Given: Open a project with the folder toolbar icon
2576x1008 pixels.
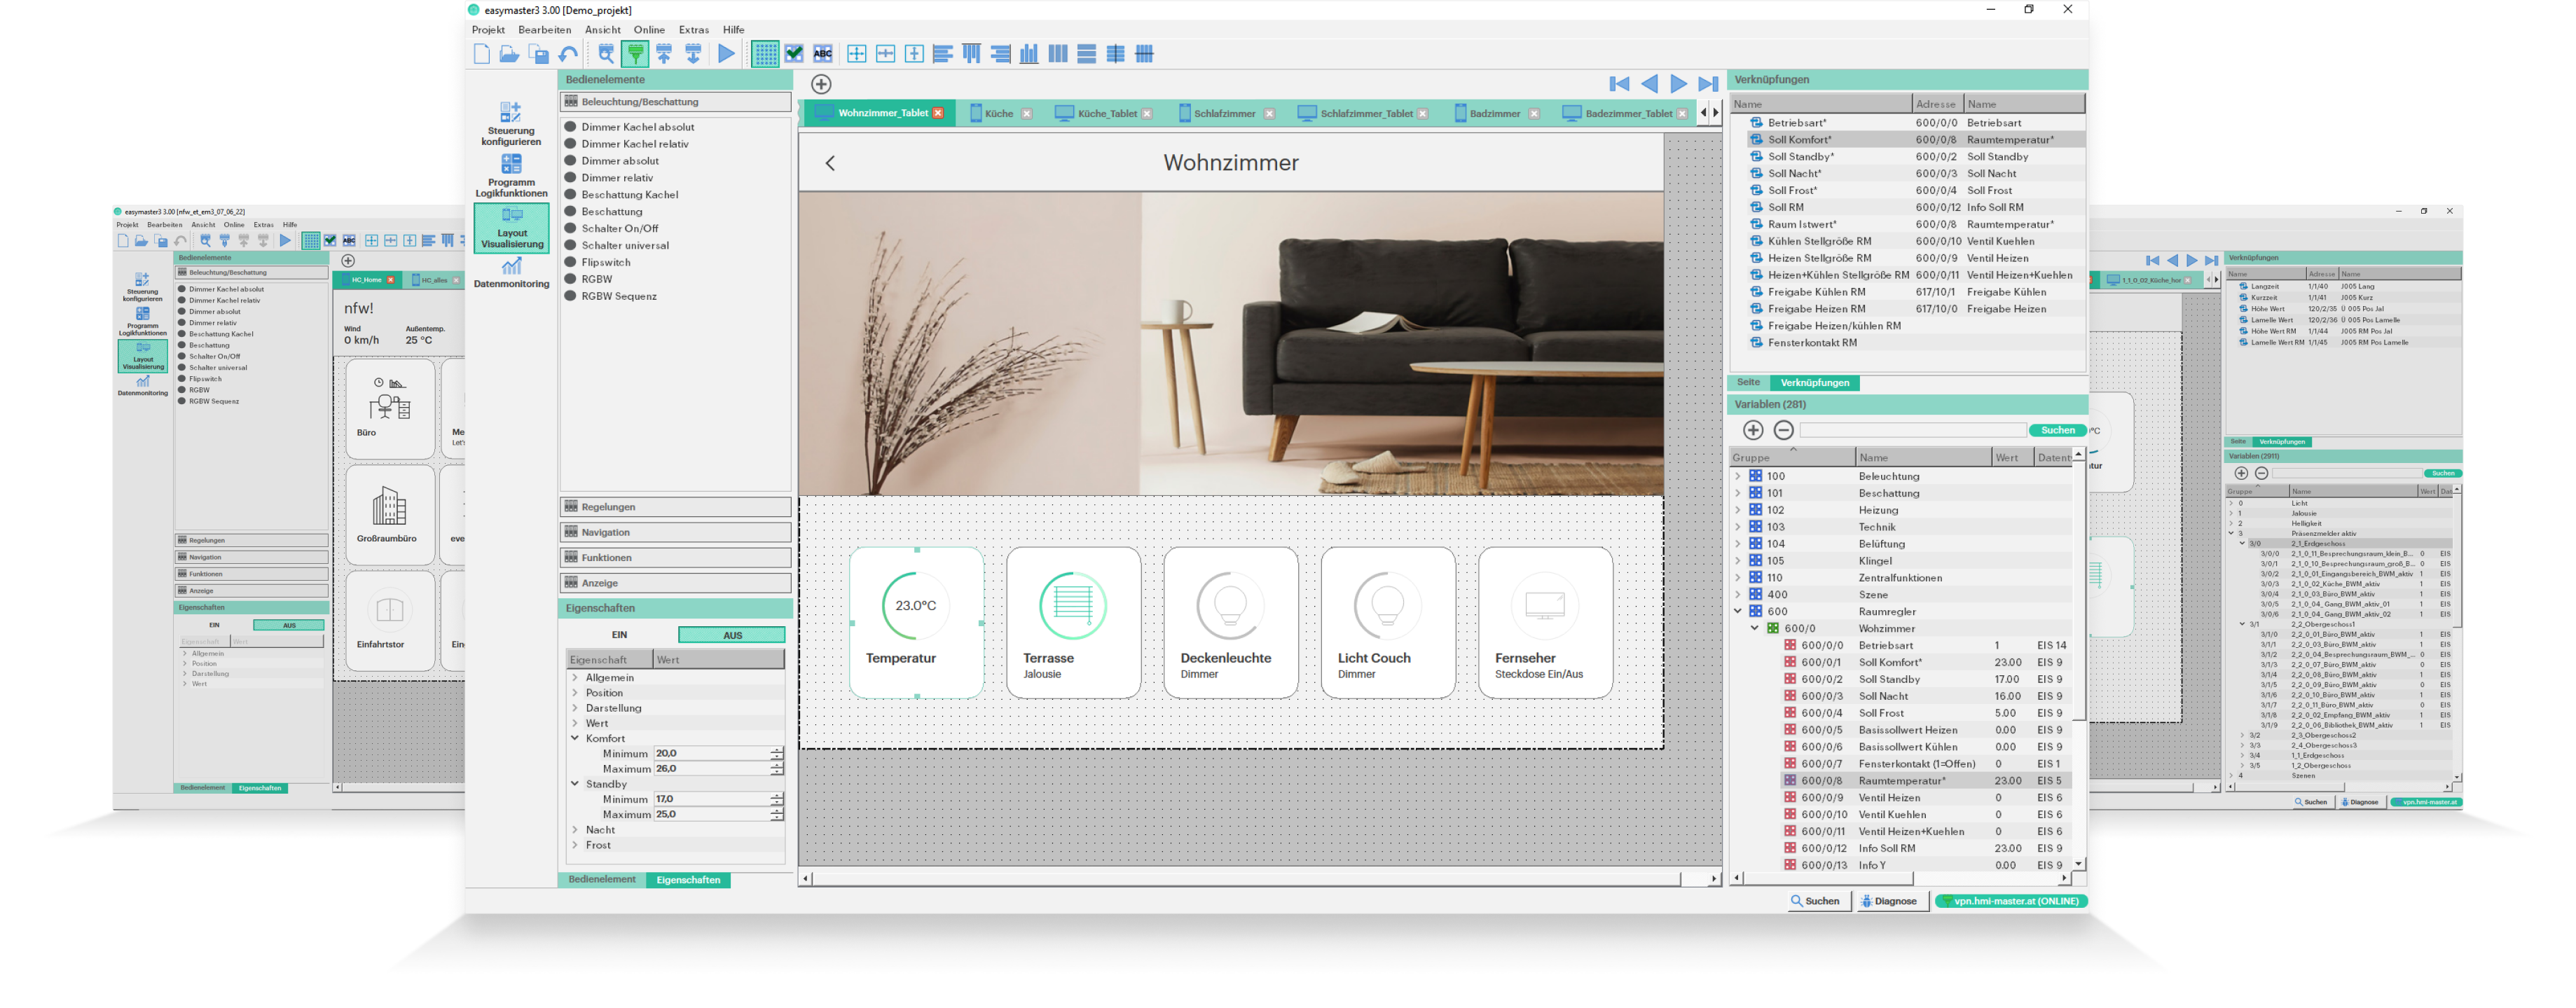Looking at the screenshot, I should (x=509, y=54).
